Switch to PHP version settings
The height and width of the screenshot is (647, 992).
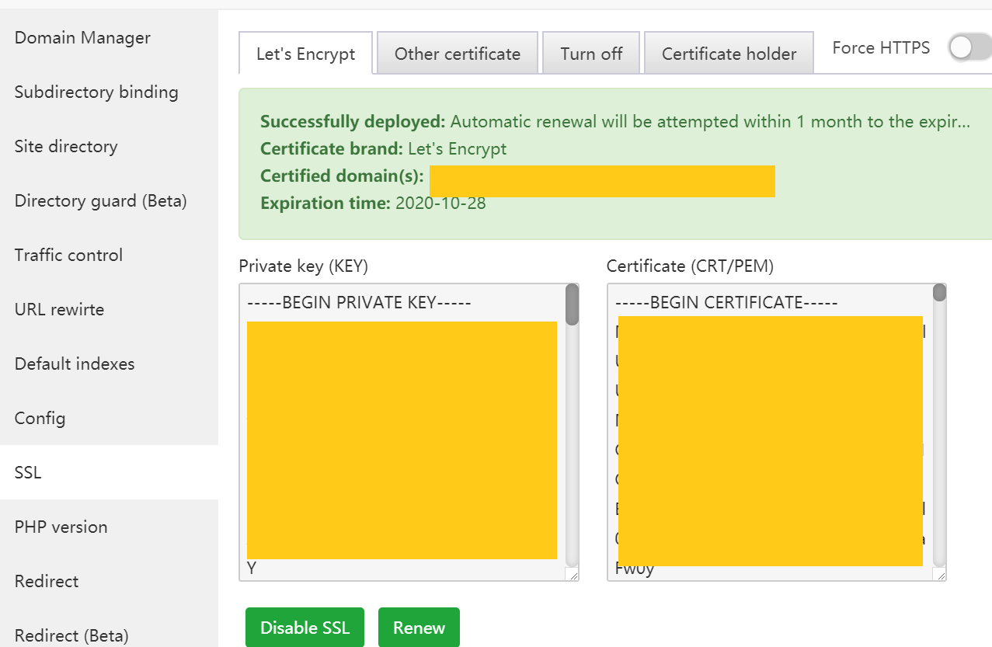tap(61, 527)
